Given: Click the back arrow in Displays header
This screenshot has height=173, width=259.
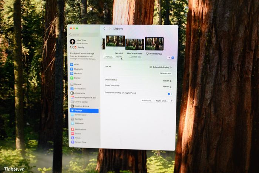Looking at the screenshot, I should [104, 29].
